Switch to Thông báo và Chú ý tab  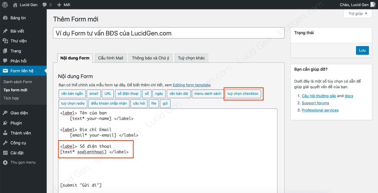[150, 58]
